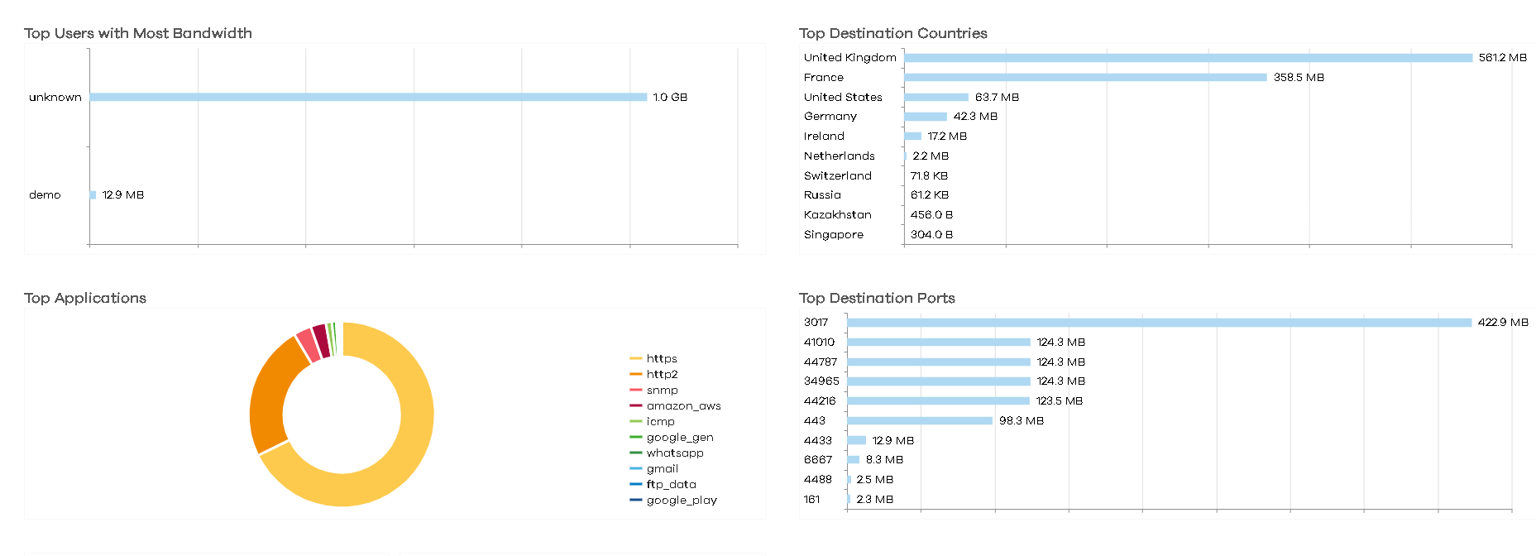Click the google_play legend entry
Image resolution: width=1536 pixels, height=556 pixels.
[682, 500]
